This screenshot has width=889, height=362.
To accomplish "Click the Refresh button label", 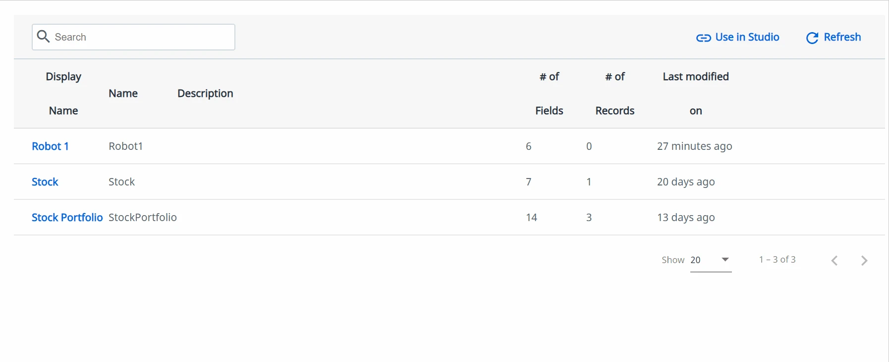I will (x=842, y=37).
